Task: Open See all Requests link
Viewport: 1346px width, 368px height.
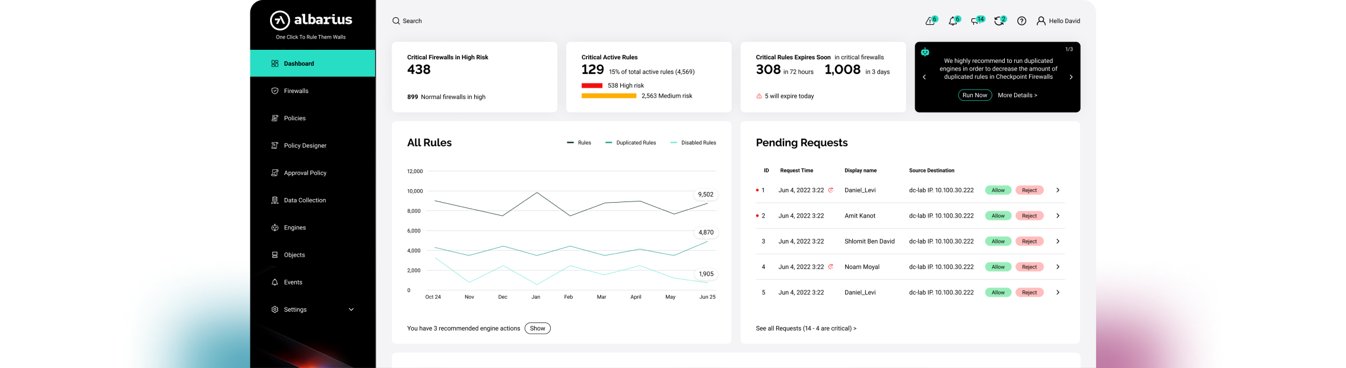Action: (x=806, y=328)
